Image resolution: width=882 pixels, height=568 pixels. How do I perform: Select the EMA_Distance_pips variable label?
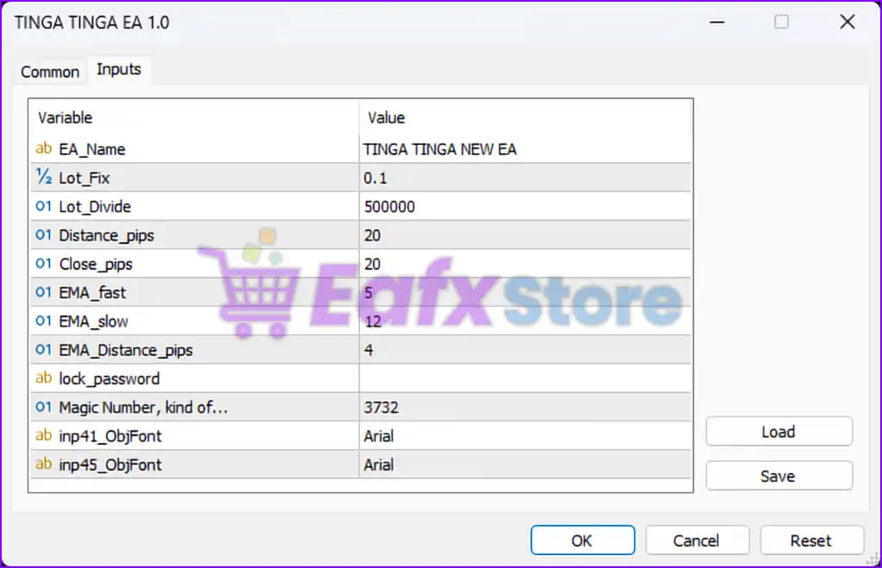pos(126,351)
